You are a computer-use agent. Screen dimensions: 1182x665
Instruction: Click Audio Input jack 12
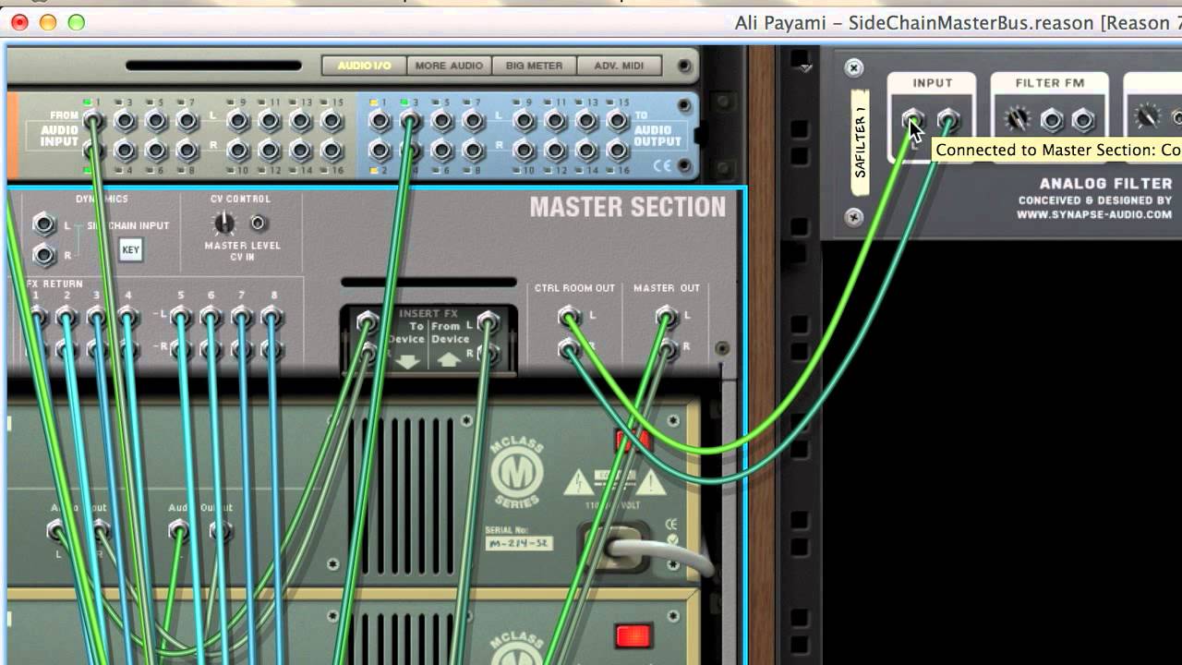click(x=270, y=150)
